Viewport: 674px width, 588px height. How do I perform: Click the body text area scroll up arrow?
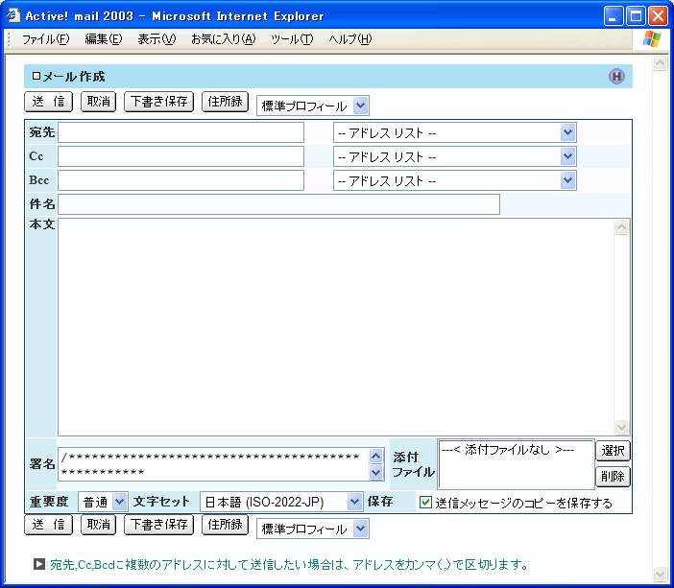tap(621, 226)
